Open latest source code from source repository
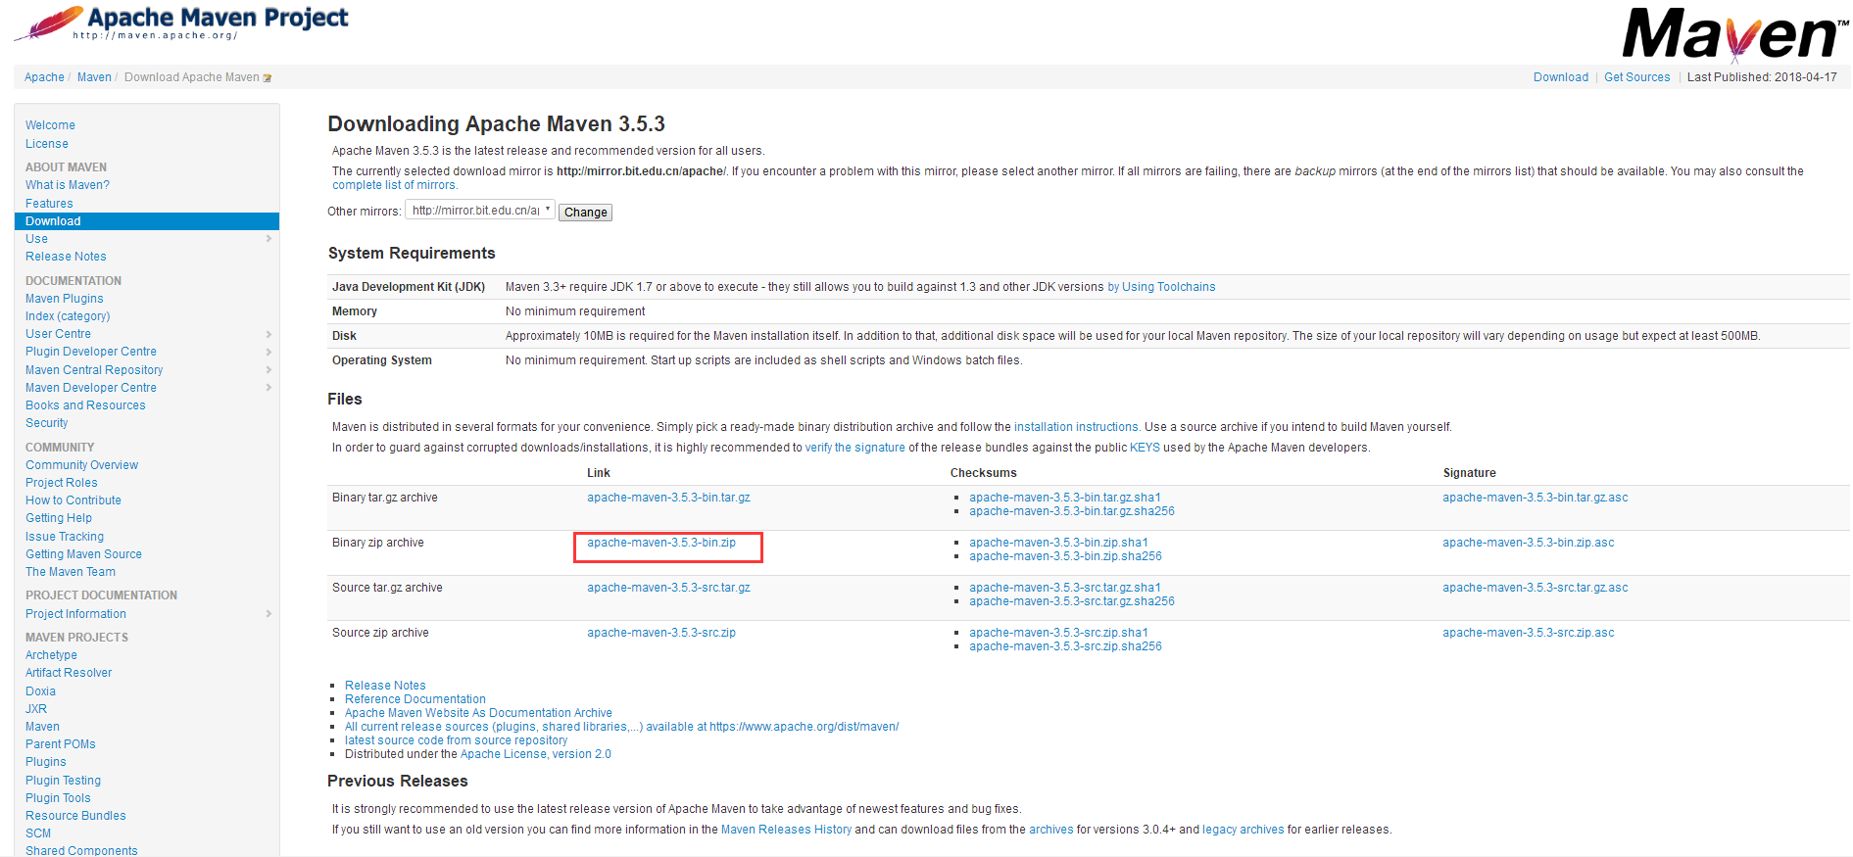 click(x=456, y=740)
